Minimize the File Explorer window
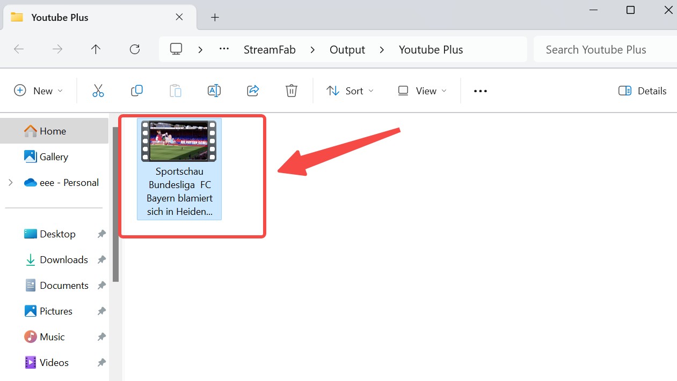The width and height of the screenshot is (677, 381). [x=593, y=10]
